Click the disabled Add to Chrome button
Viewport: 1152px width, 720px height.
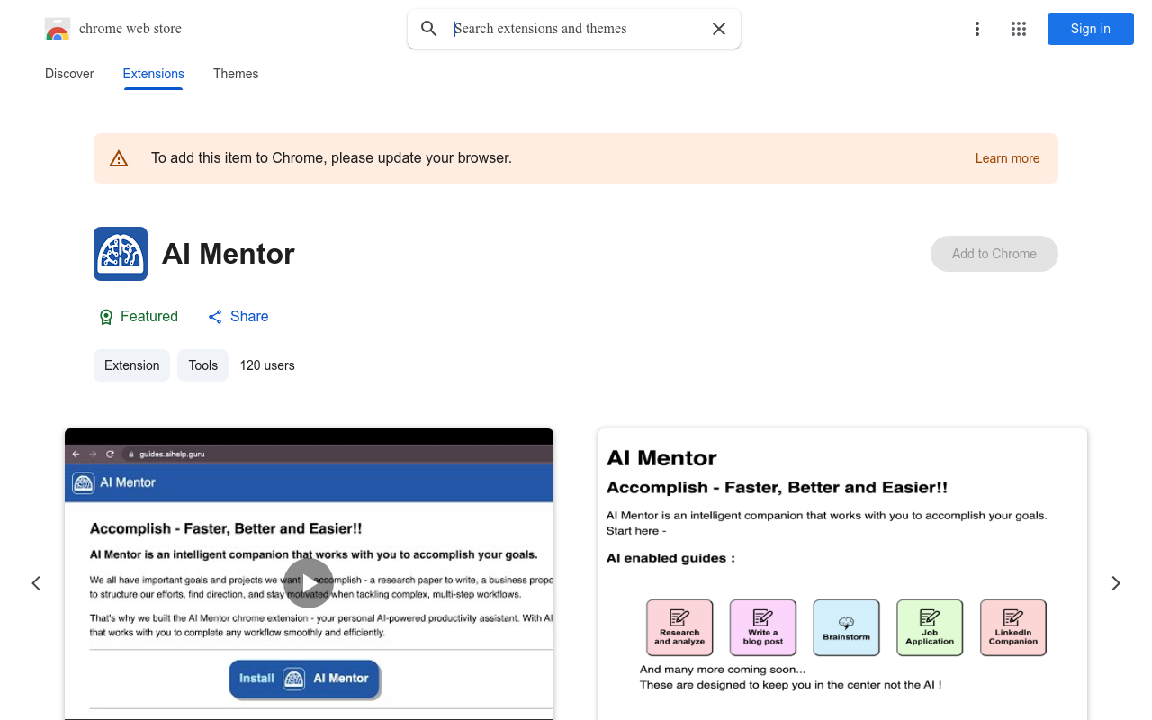click(x=994, y=254)
